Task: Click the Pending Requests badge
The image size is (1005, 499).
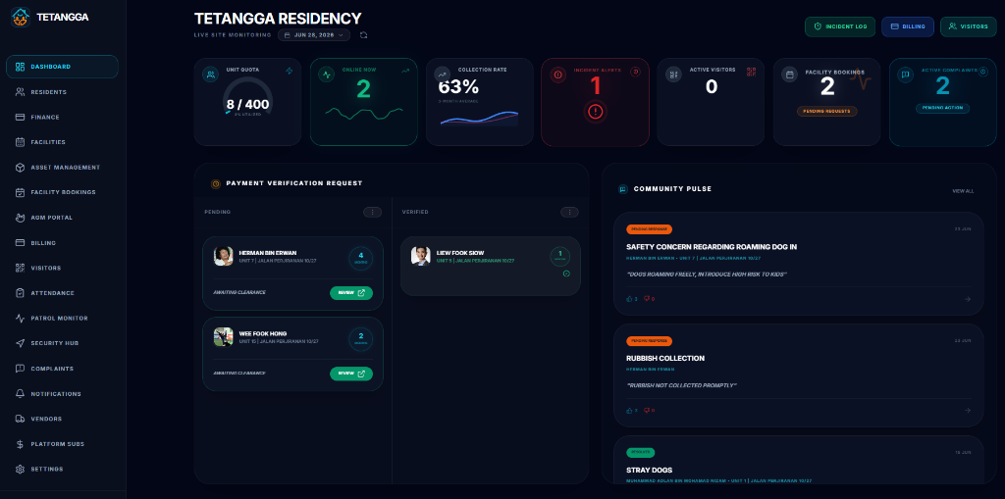Action: (826, 112)
